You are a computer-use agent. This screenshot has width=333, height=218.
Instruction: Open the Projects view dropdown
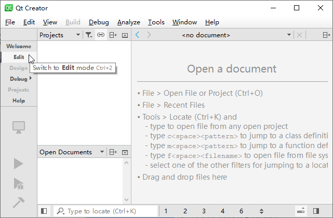click(x=78, y=35)
